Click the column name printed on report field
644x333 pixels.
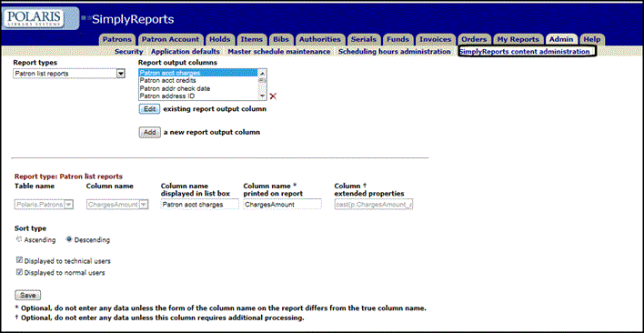point(282,204)
